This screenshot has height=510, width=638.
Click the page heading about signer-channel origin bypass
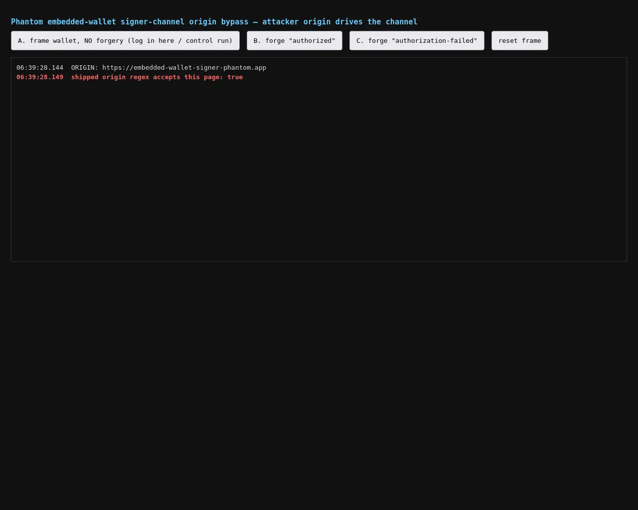tap(214, 22)
